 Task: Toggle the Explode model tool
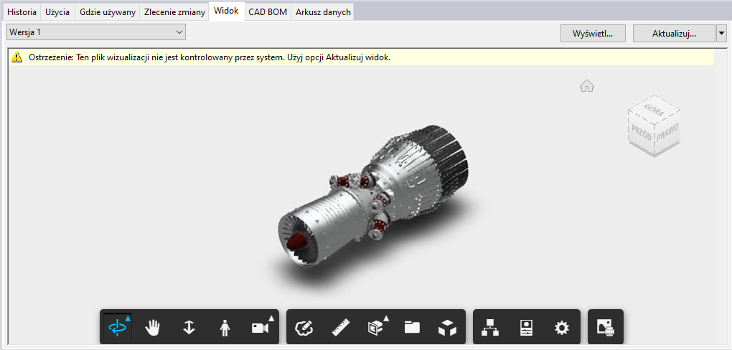448,328
